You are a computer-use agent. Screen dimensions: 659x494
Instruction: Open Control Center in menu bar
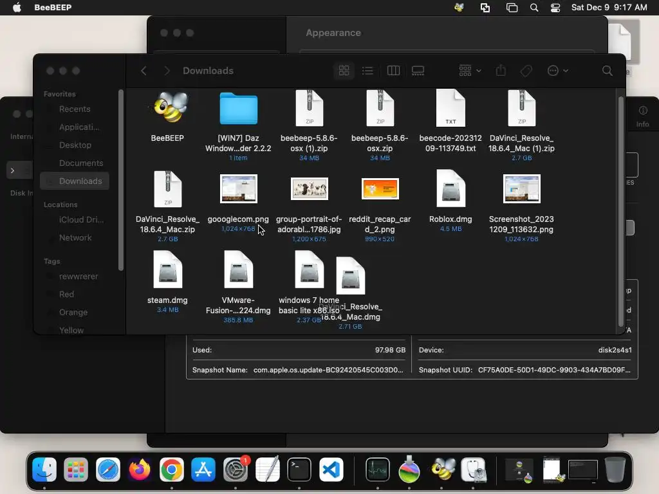click(555, 8)
